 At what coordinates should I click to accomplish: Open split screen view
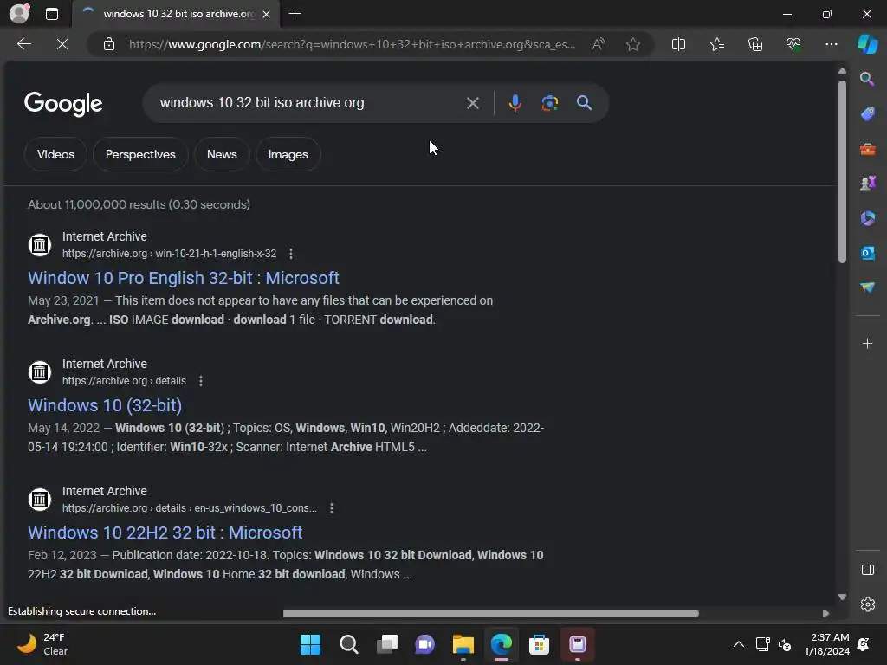pos(678,44)
